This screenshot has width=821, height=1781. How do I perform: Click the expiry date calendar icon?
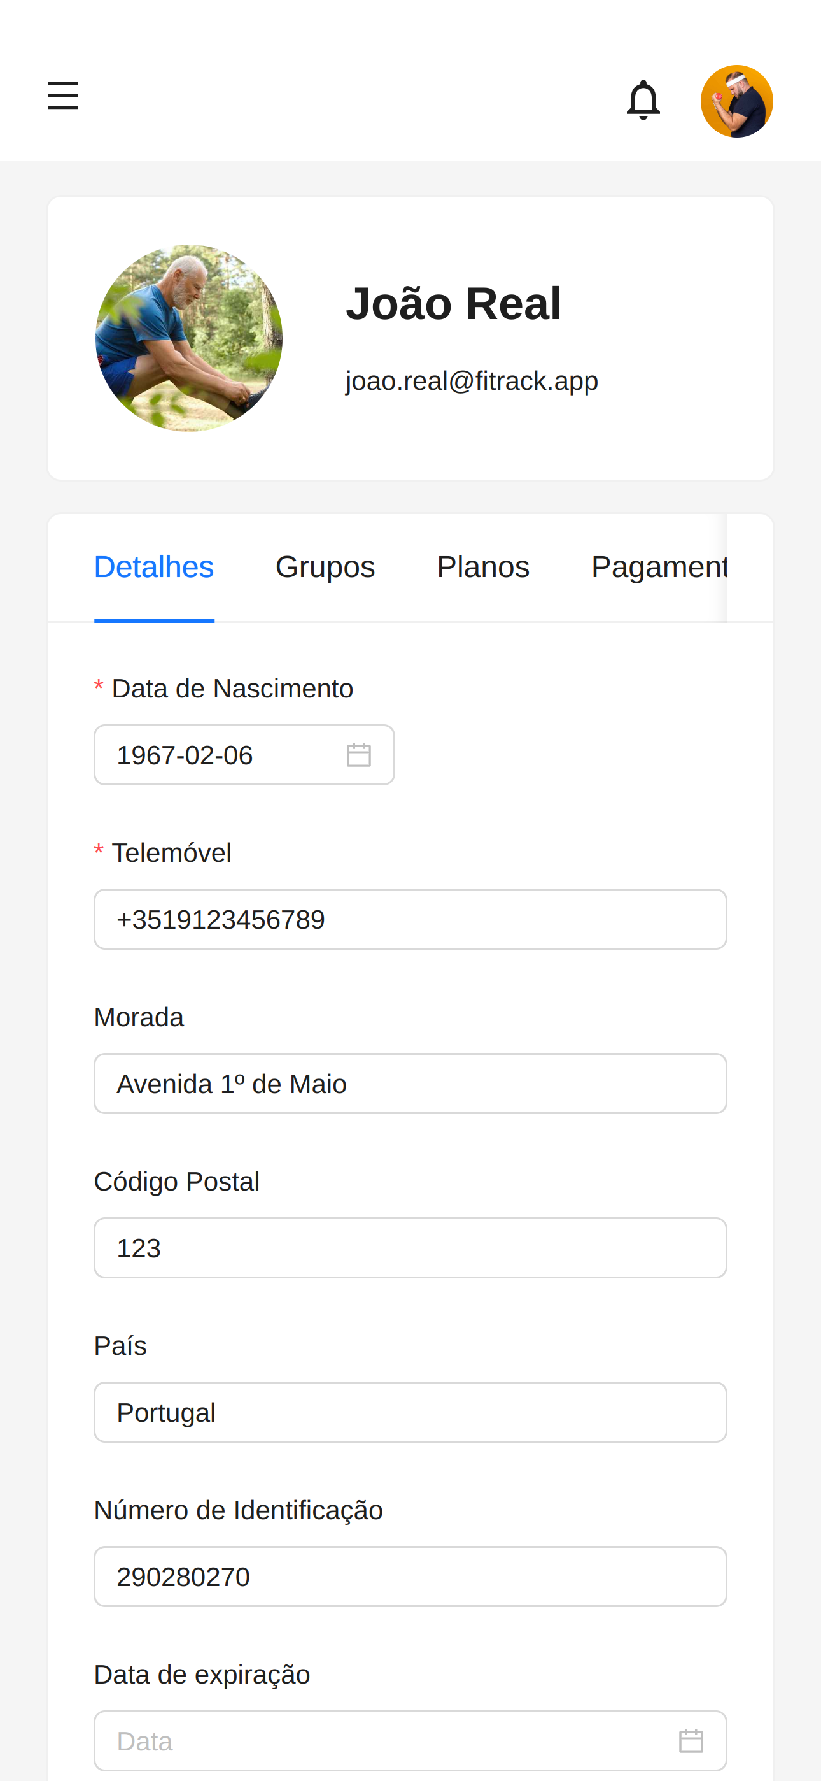click(691, 1741)
